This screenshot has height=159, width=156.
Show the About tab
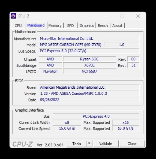[x=117, y=26]
